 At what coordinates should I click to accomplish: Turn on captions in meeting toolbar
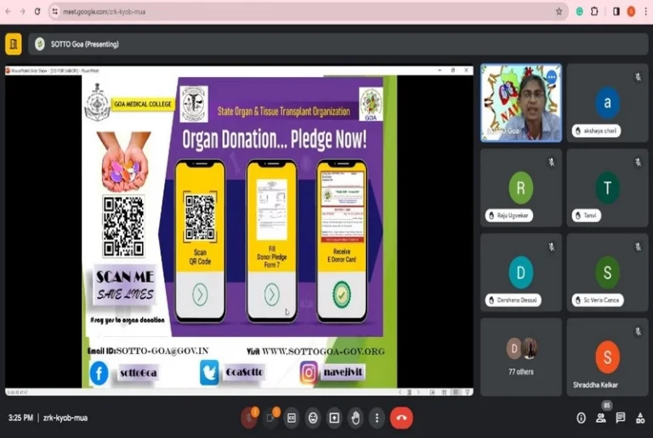(x=292, y=418)
